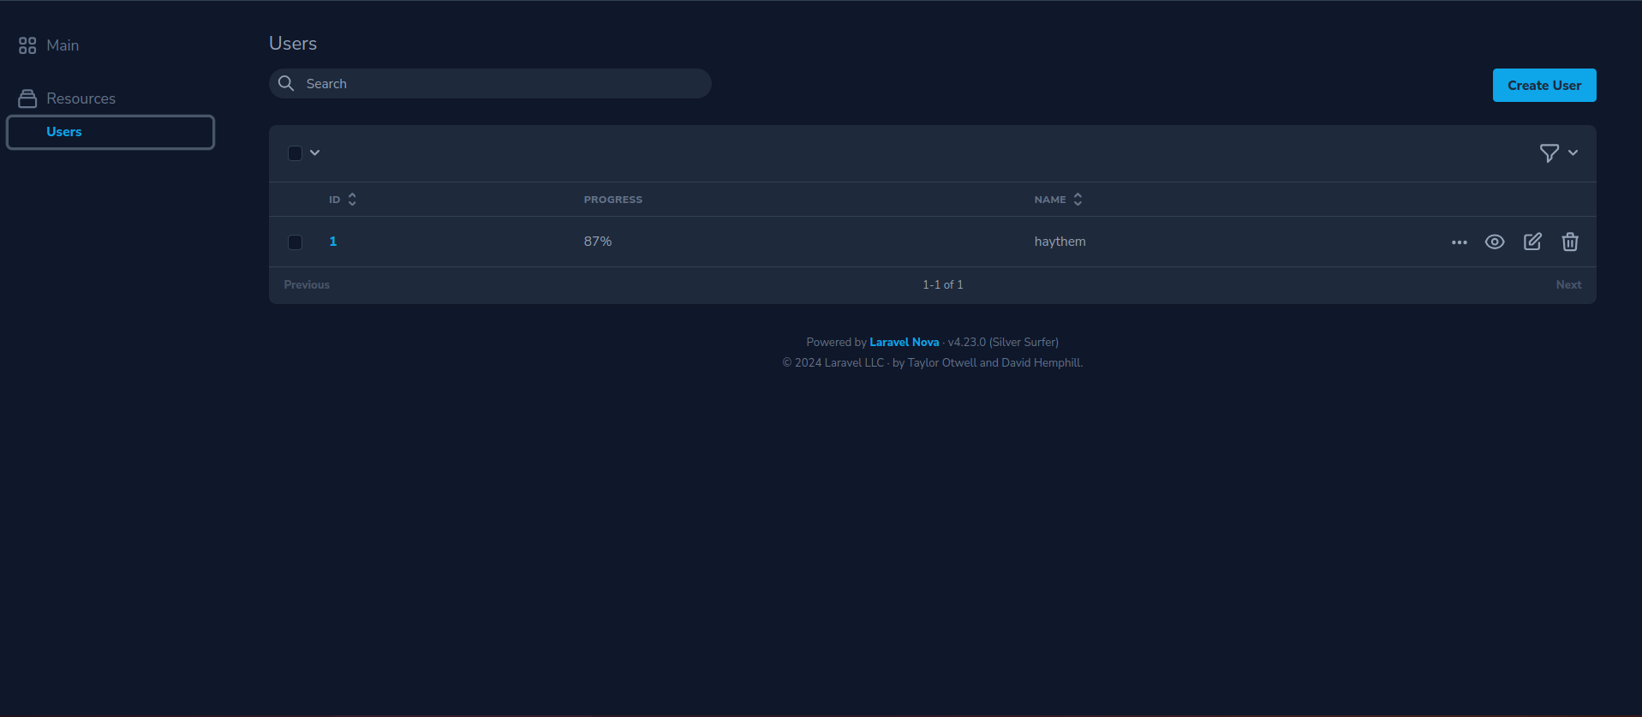Expand the filter dropdown chevron
Screen dimensions: 1642x717
[1573, 153]
